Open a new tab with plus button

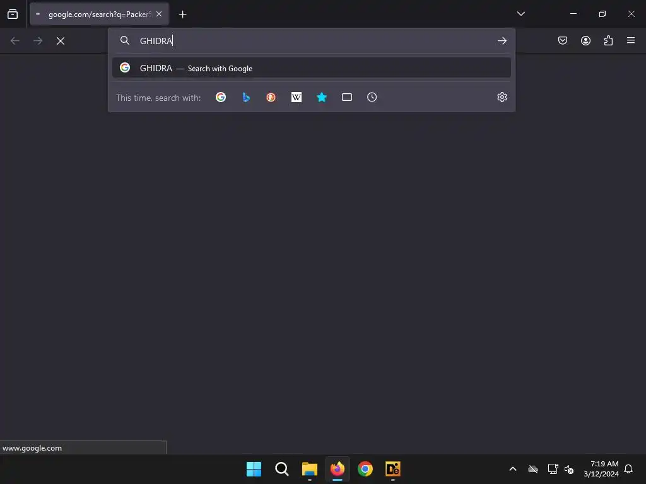182,14
